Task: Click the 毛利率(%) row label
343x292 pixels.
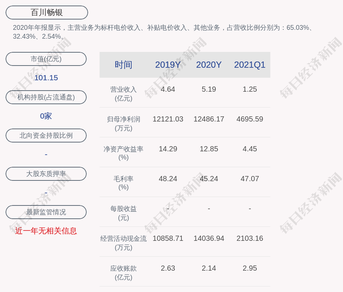Action: 124,183
